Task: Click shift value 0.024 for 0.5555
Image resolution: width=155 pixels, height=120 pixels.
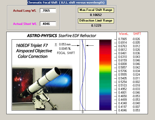Action: (137, 75)
